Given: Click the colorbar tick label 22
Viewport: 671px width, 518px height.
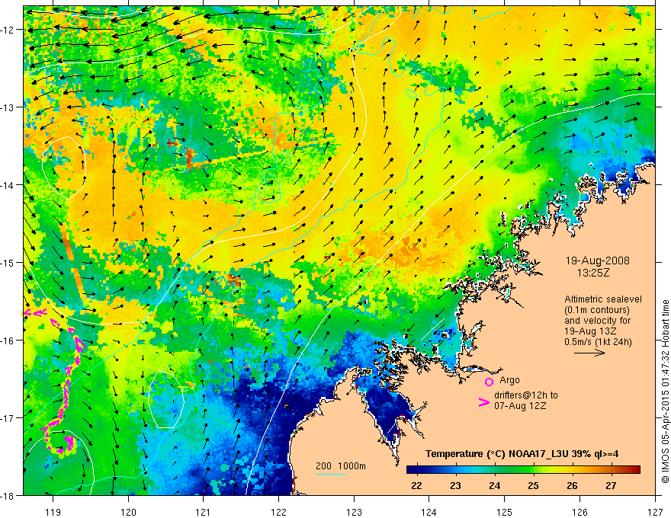Looking at the screenshot, I should [x=416, y=485].
